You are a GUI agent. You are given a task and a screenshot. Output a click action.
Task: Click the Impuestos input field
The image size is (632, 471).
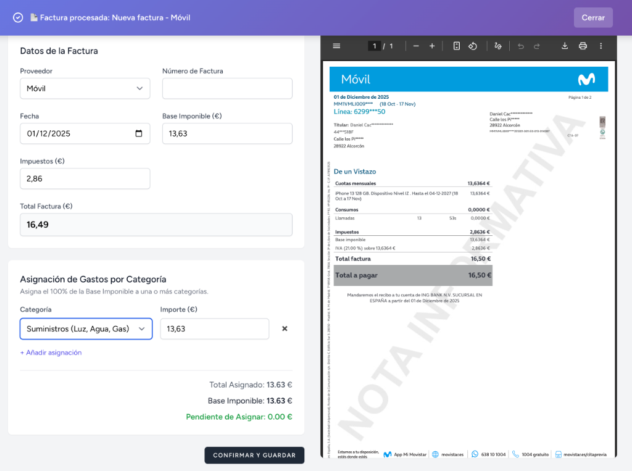click(x=85, y=178)
